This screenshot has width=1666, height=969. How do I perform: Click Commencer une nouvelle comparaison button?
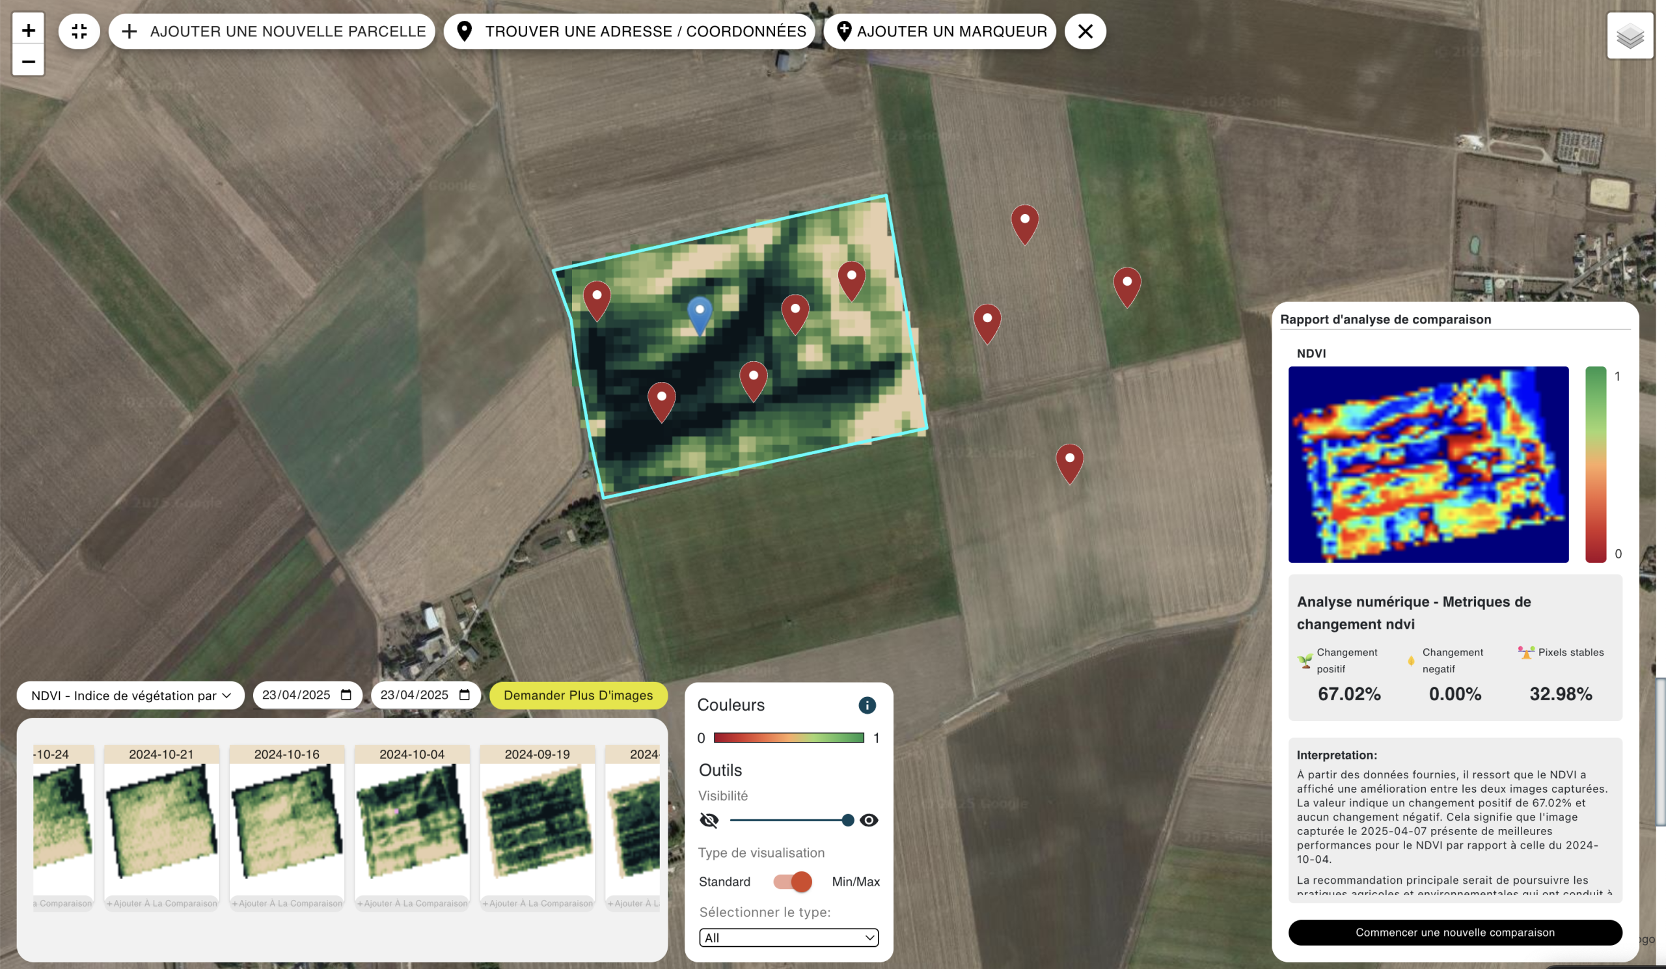[1454, 932]
